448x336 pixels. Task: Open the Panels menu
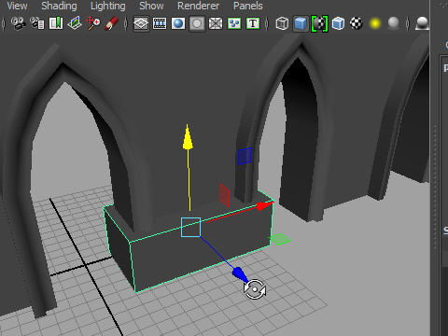click(248, 6)
